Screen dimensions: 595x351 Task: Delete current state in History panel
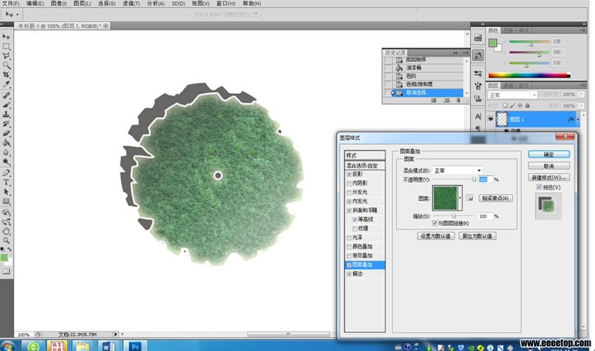click(x=458, y=100)
